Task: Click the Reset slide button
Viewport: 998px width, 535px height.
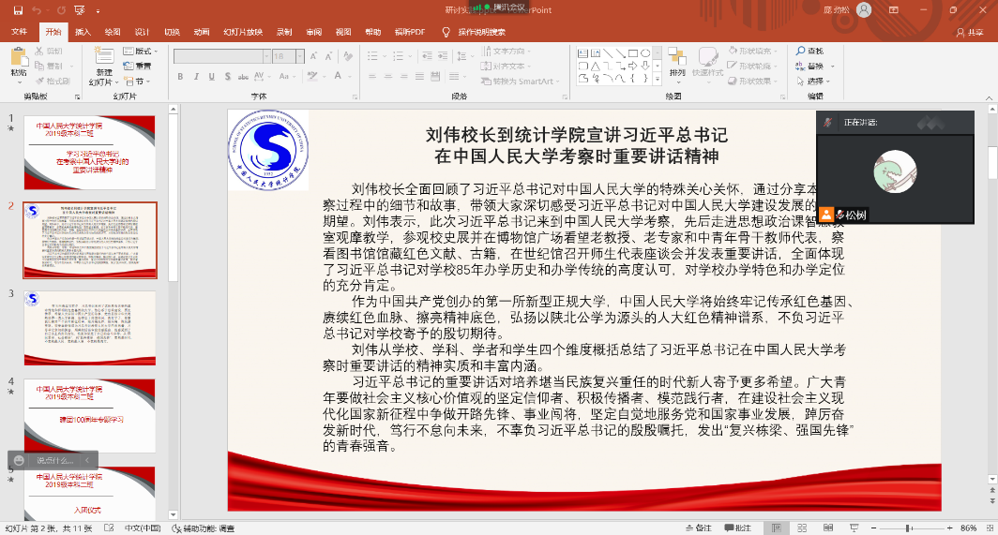Action: (139, 66)
